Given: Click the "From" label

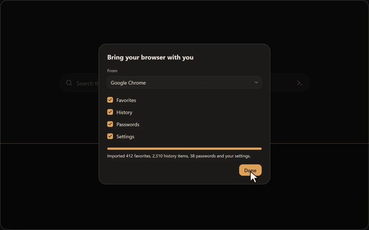Looking at the screenshot, I should click(x=112, y=71).
